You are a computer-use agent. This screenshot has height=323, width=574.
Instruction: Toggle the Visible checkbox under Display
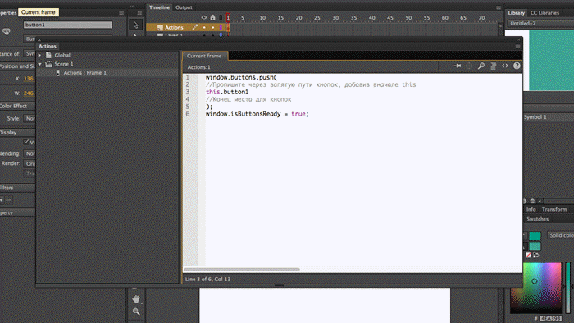[26, 142]
